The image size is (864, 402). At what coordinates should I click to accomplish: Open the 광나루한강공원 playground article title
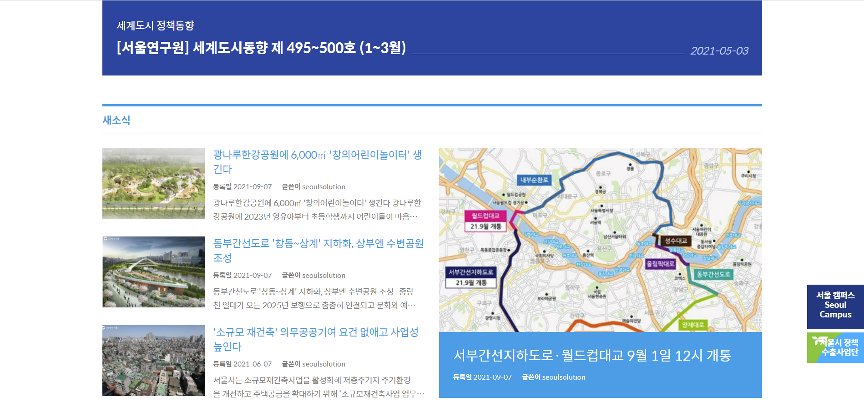pyautogui.click(x=317, y=161)
